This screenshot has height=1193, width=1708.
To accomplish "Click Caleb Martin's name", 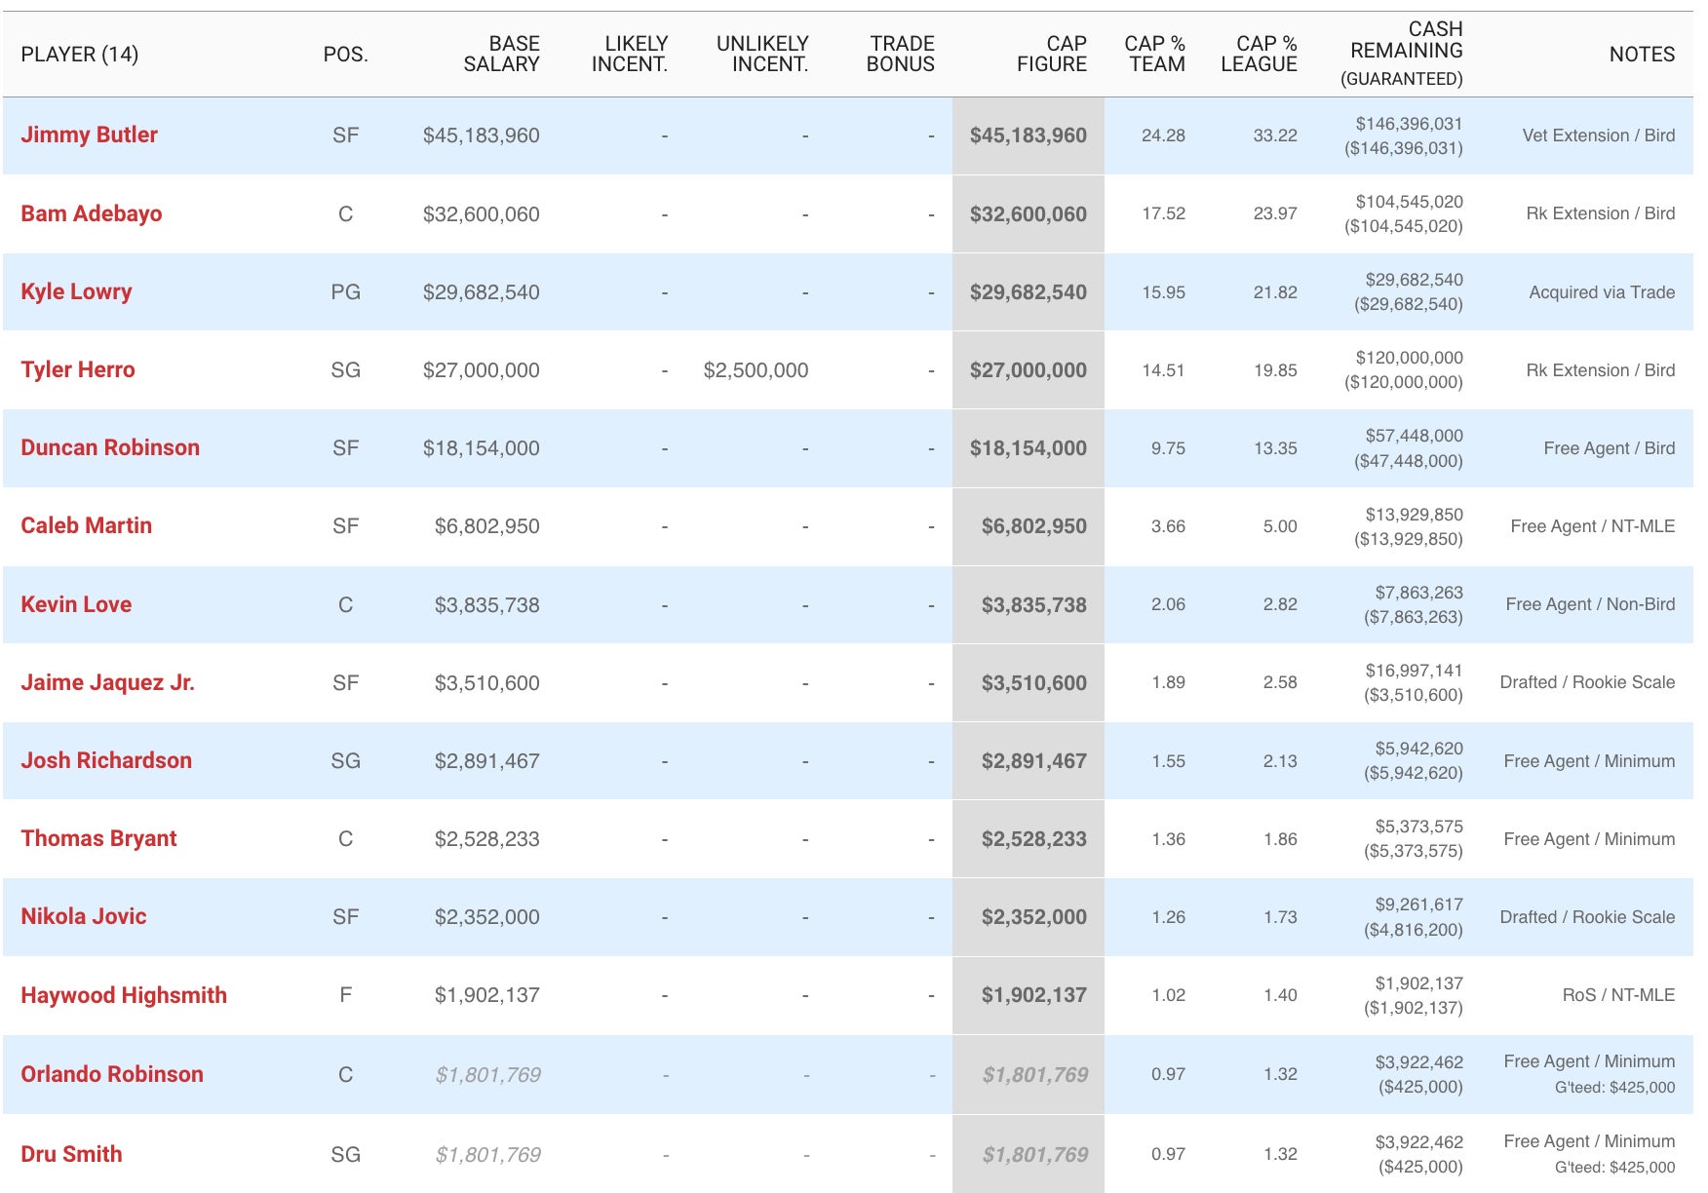I will point(86,525).
